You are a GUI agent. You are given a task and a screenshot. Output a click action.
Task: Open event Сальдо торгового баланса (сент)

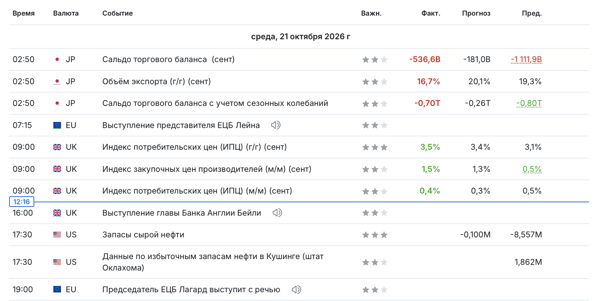(168, 59)
